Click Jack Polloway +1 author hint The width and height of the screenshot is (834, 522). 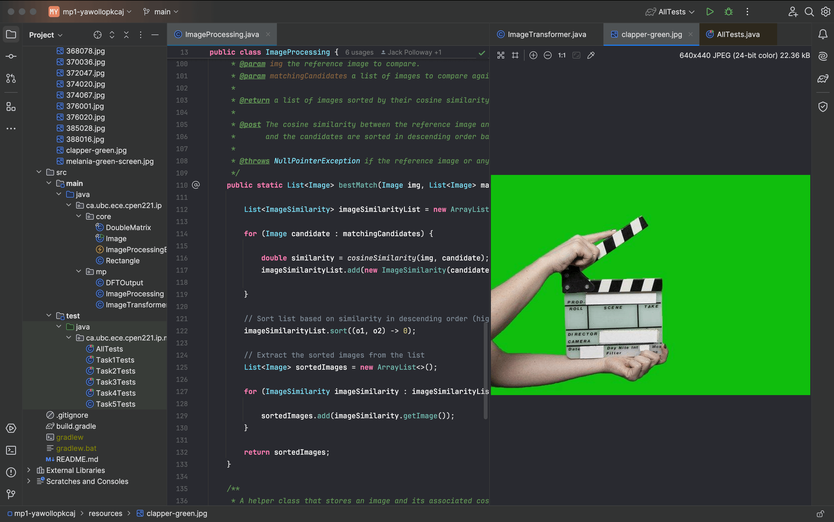pos(411,52)
